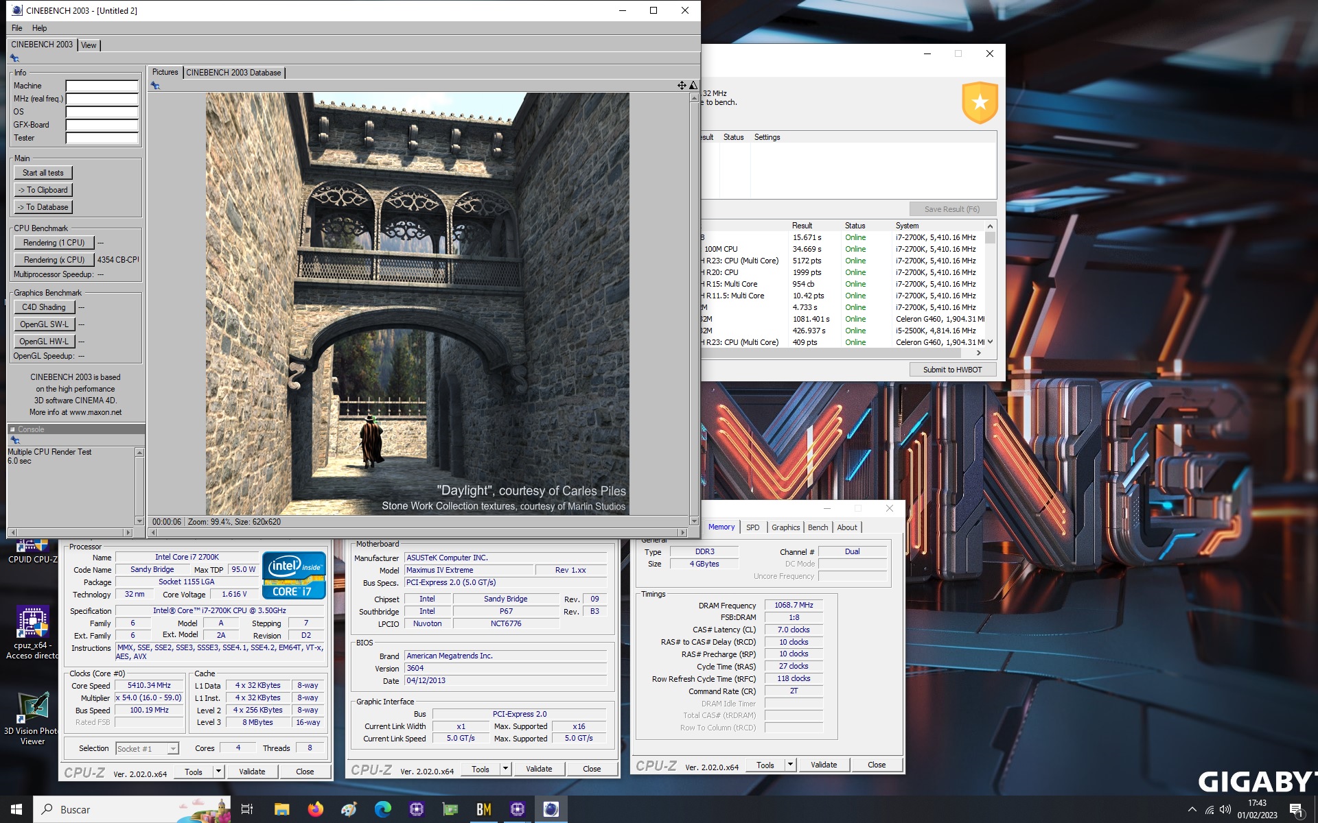
Task: Switch to the About tab in CPU-Z
Action: tap(847, 527)
